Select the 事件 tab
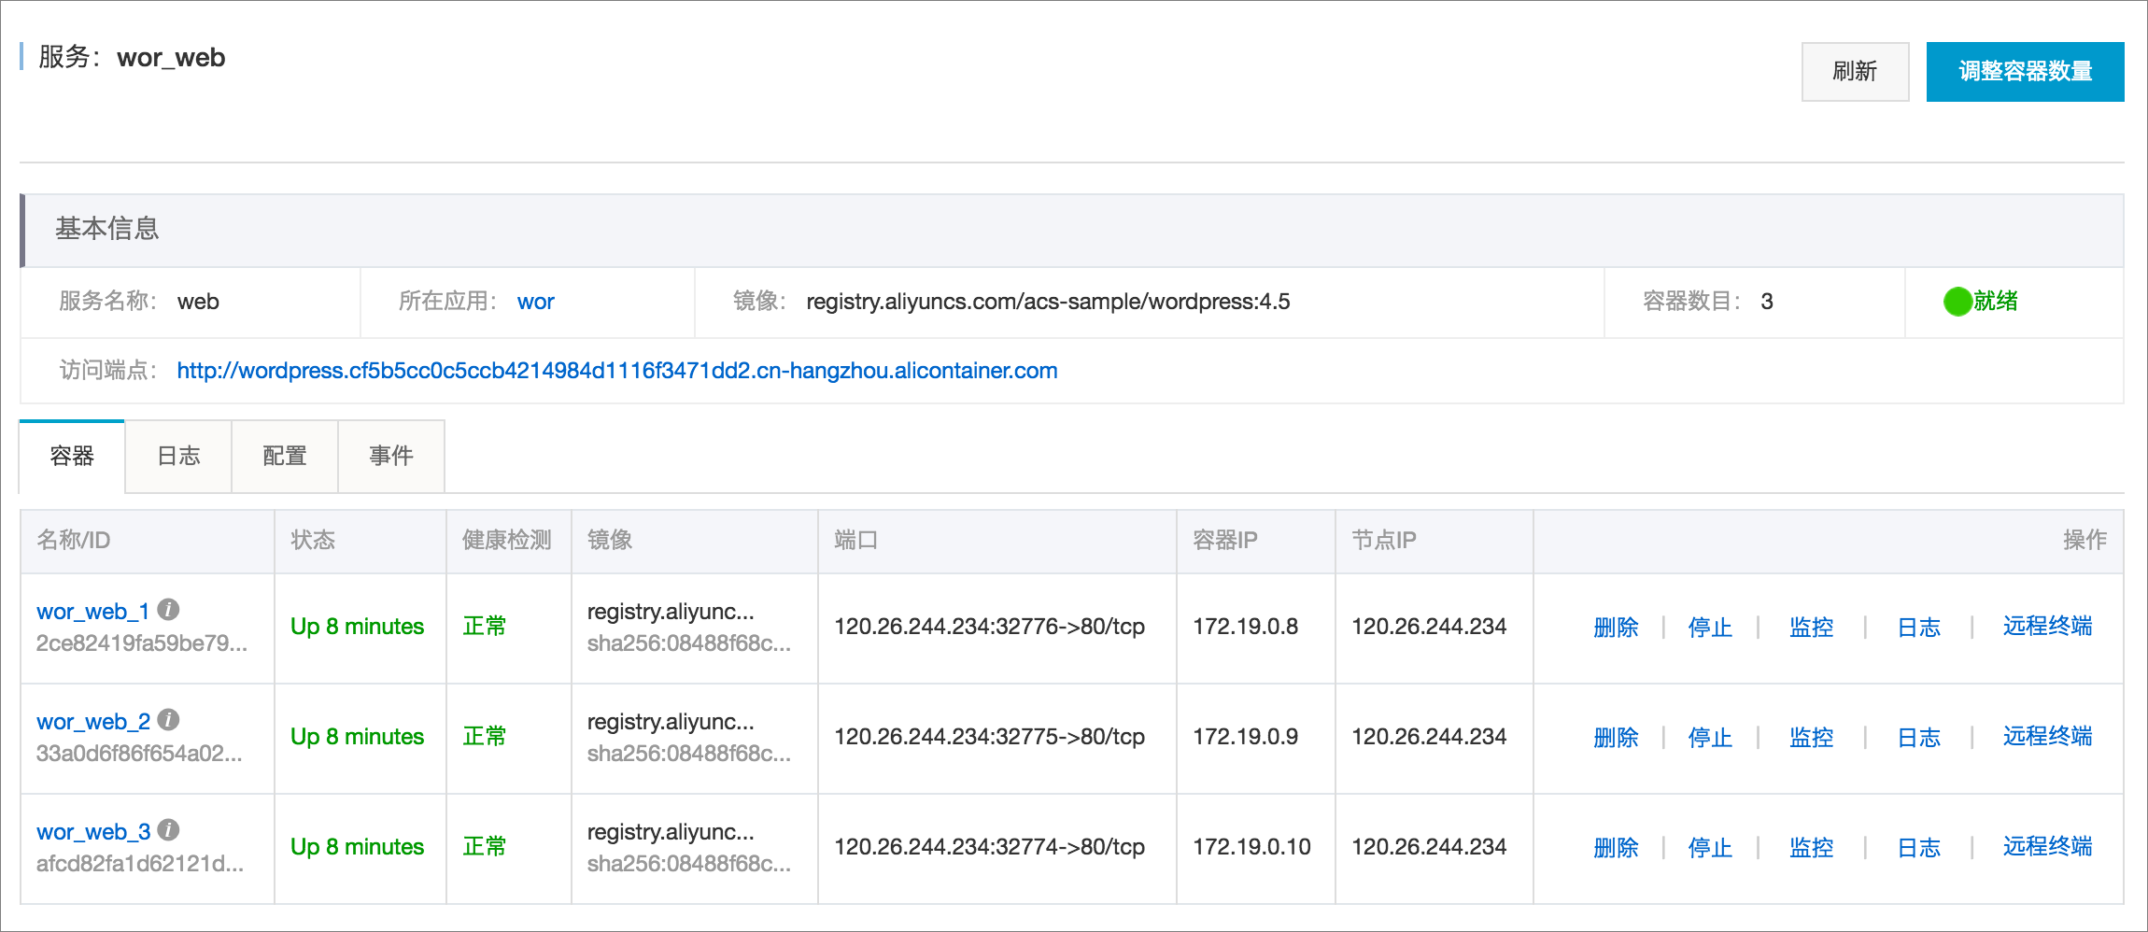This screenshot has height=932, width=2148. point(391,456)
